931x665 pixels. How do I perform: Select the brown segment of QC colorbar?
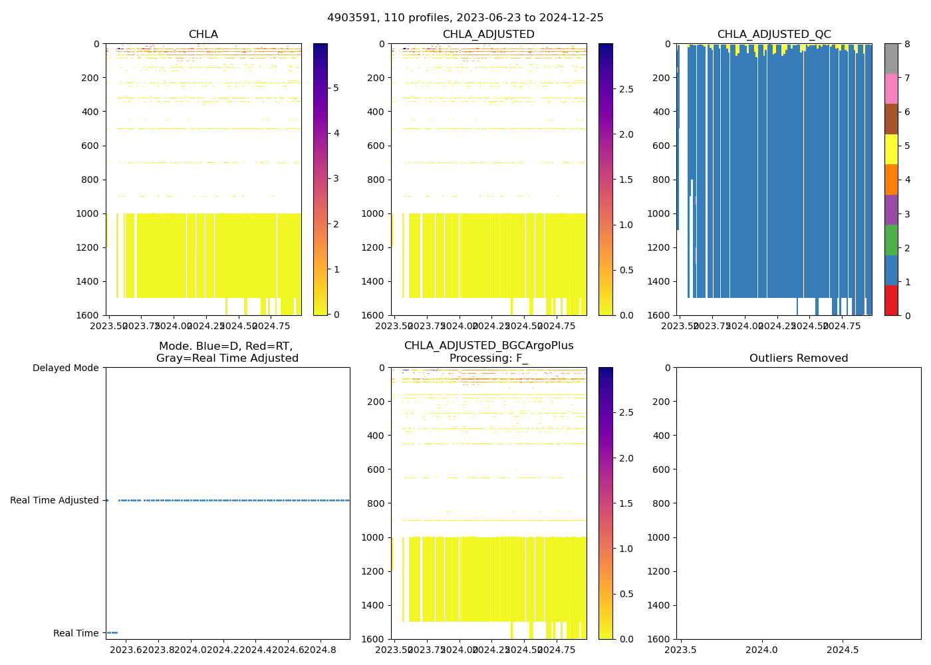(891, 119)
